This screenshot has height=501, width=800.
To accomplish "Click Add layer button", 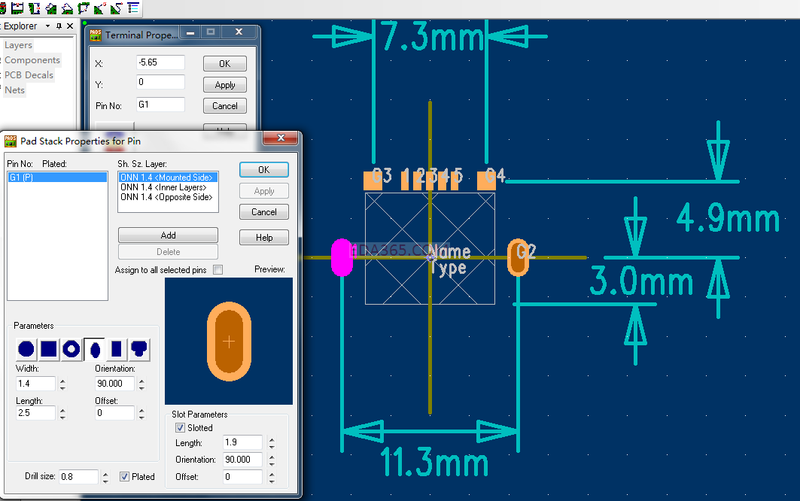I will point(168,235).
